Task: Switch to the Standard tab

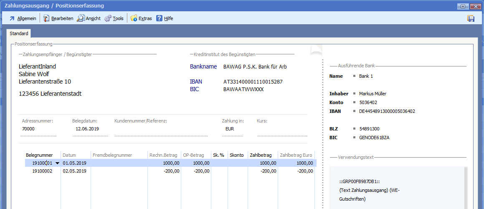Action: 19,33
